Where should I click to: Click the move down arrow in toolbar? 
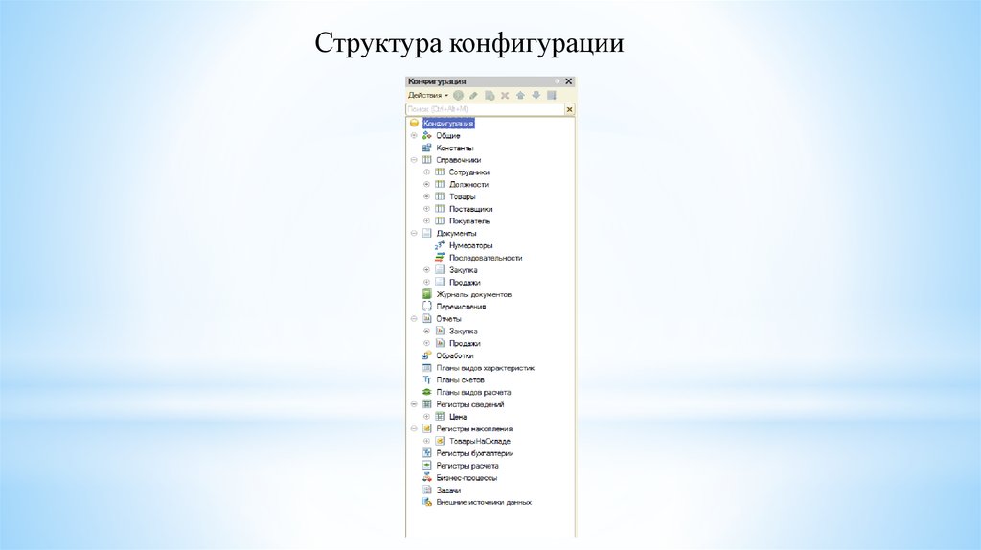[536, 96]
